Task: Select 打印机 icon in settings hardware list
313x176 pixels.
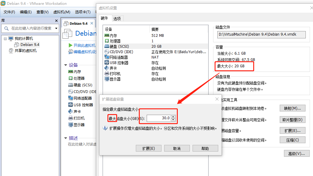Action: point(107,73)
